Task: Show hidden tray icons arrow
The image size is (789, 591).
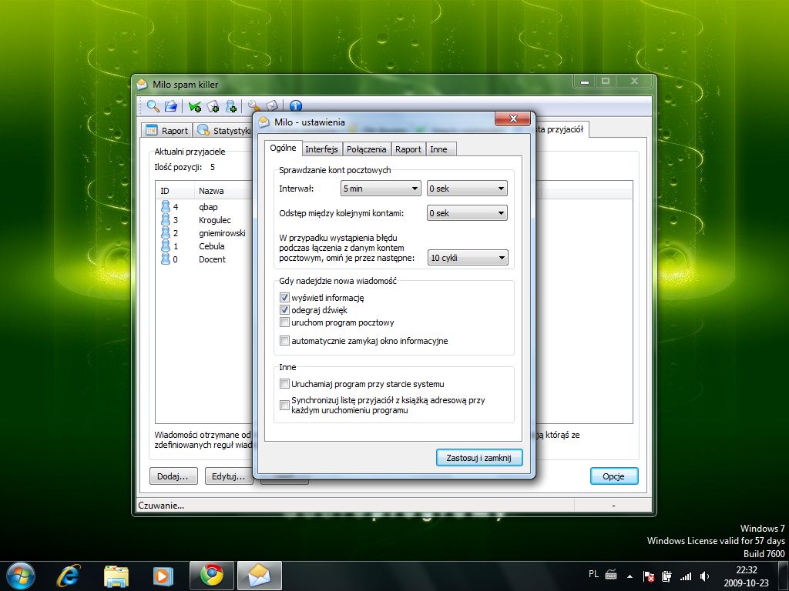Action: click(630, 576)
